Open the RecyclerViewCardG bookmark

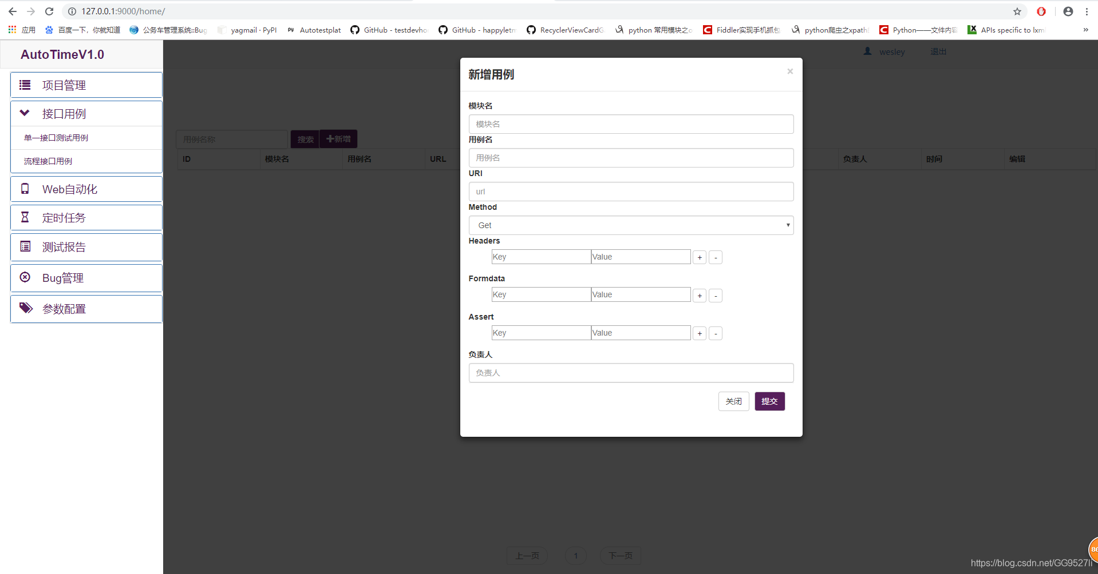point(566,30)
